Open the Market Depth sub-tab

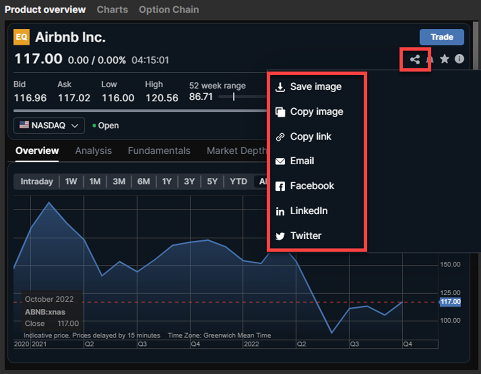236,151
